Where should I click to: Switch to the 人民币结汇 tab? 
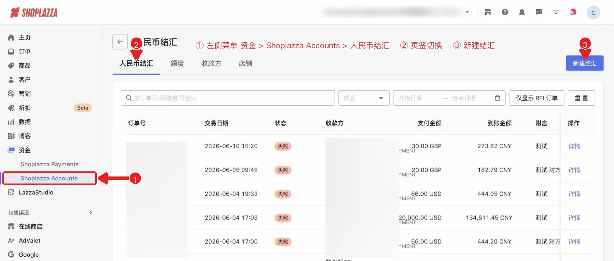136,63
